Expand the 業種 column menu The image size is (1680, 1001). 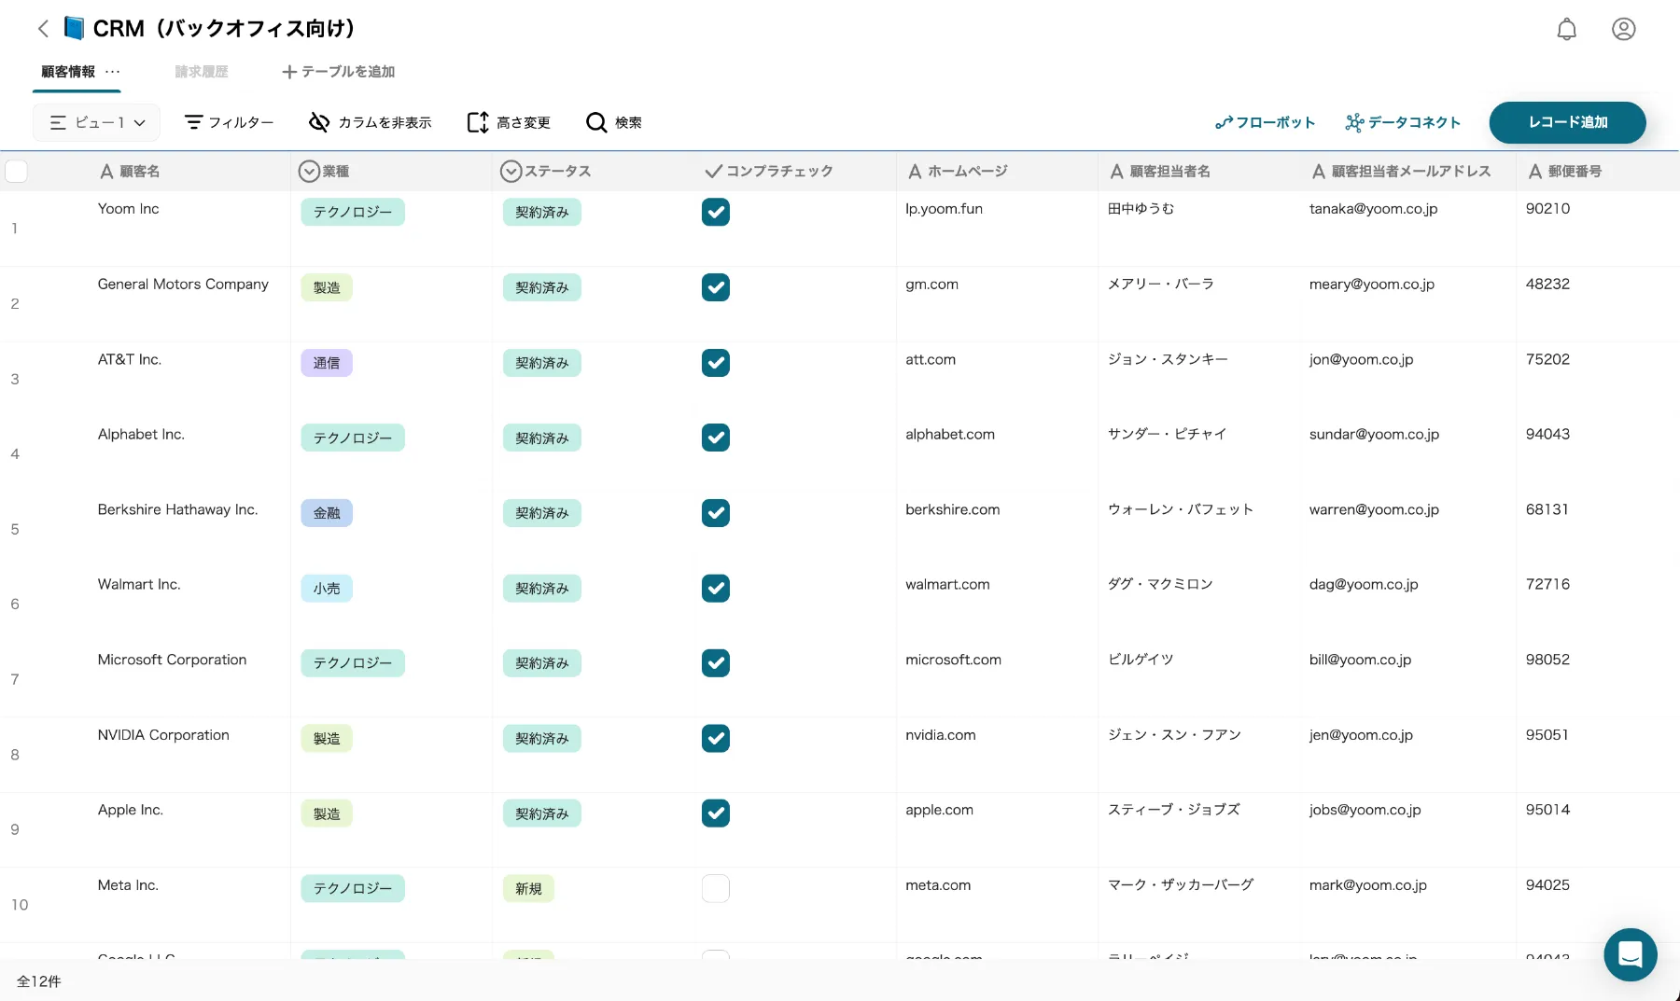309,171
